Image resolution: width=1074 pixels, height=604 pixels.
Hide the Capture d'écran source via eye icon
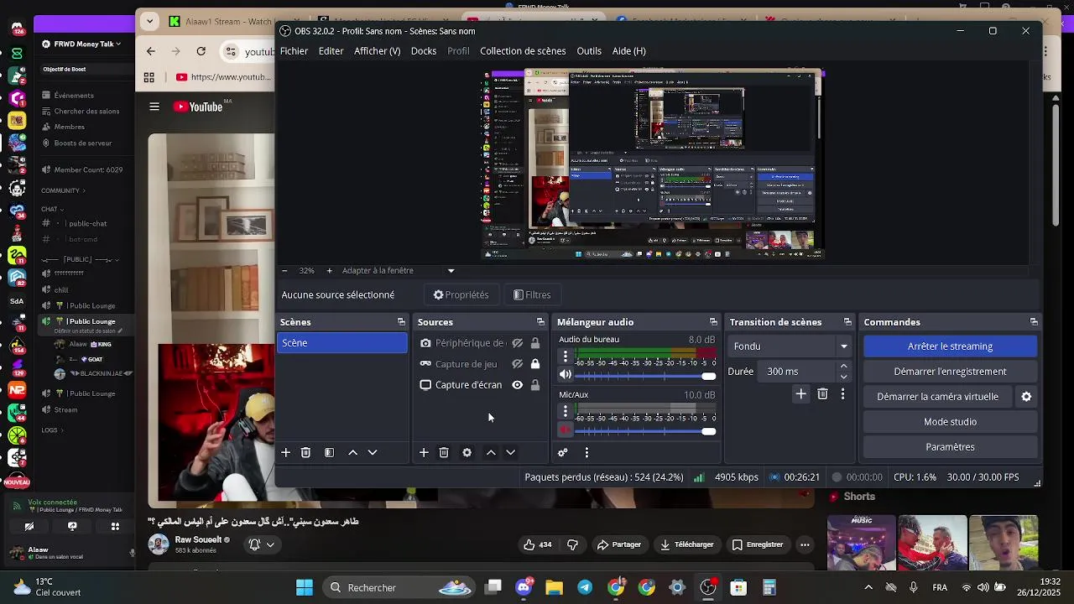pos(518,385)
